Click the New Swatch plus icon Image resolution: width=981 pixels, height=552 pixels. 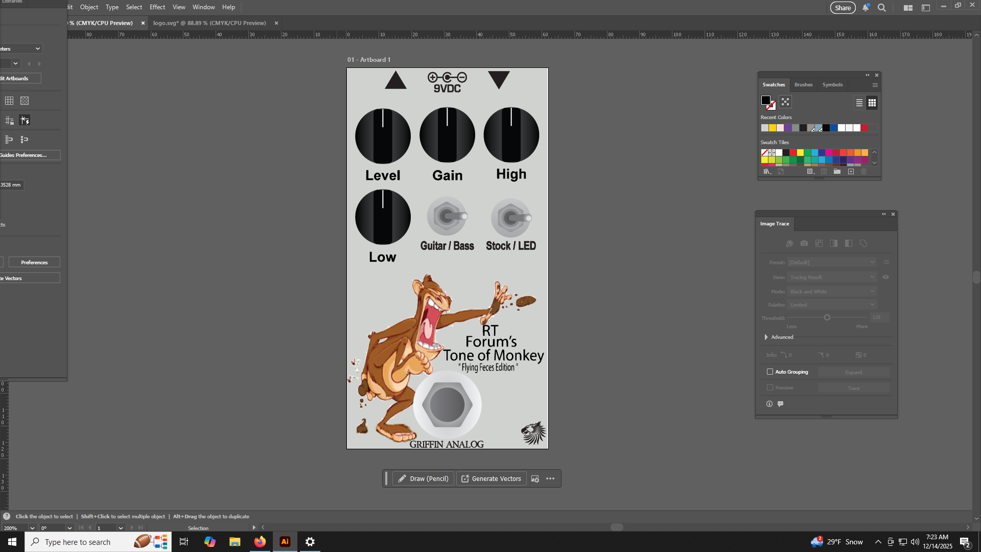851,172
